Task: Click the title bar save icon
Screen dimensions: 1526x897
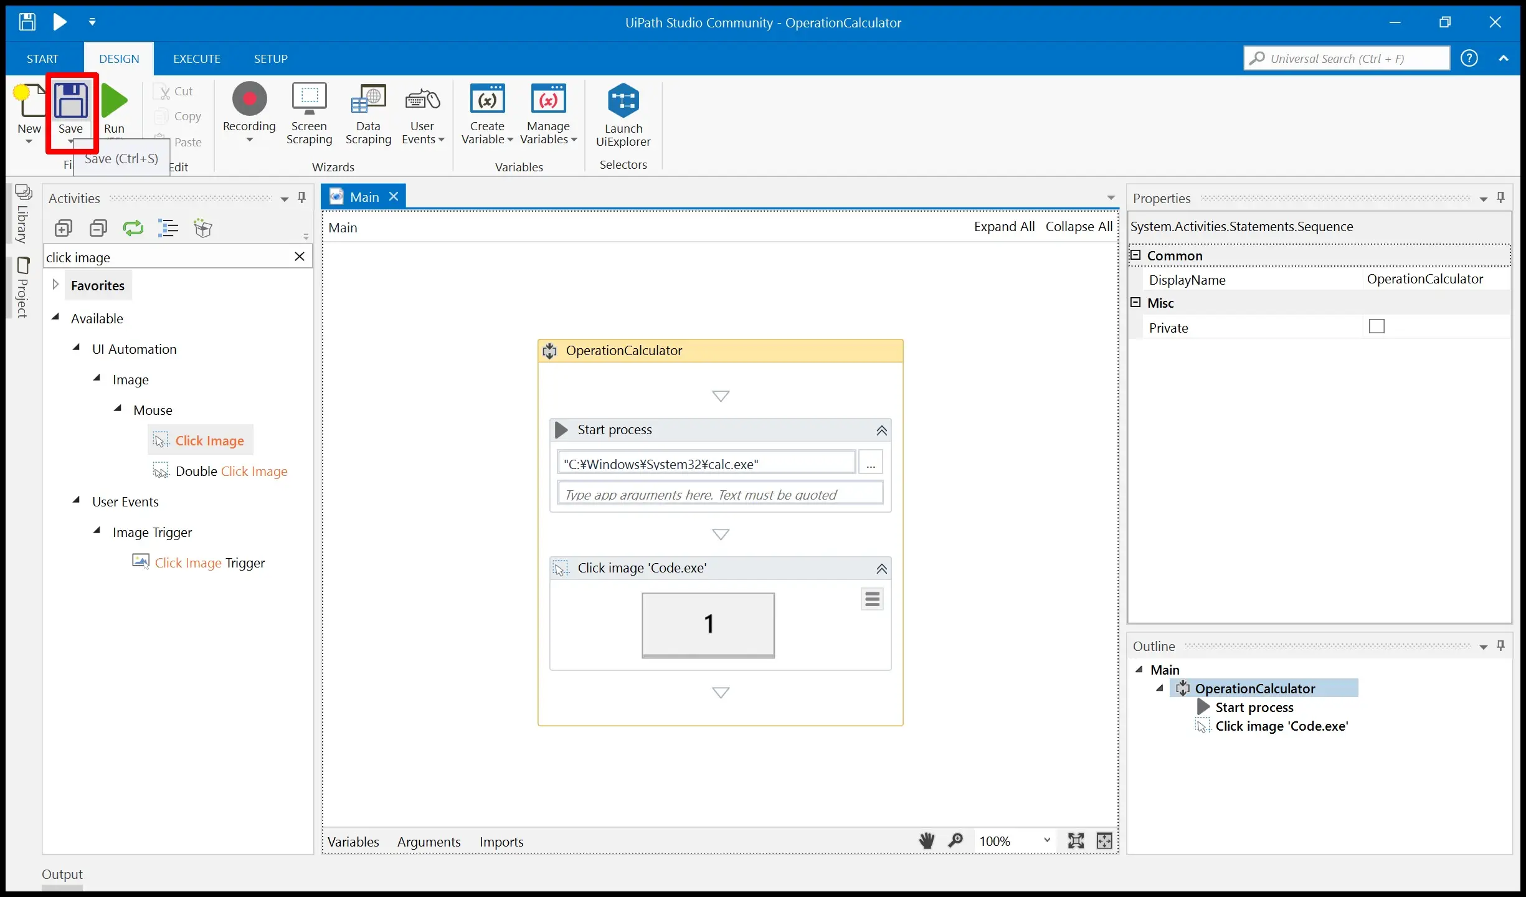Action: [27, 22]
